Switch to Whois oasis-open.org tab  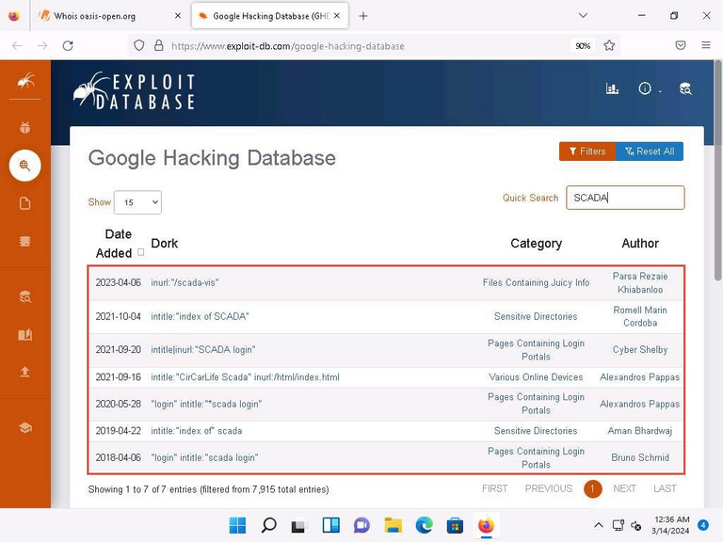(108, 16)
